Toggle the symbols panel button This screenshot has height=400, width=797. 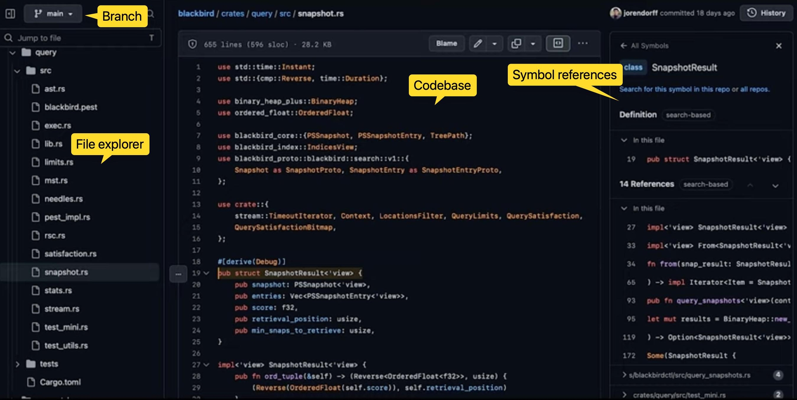point(558,44)
